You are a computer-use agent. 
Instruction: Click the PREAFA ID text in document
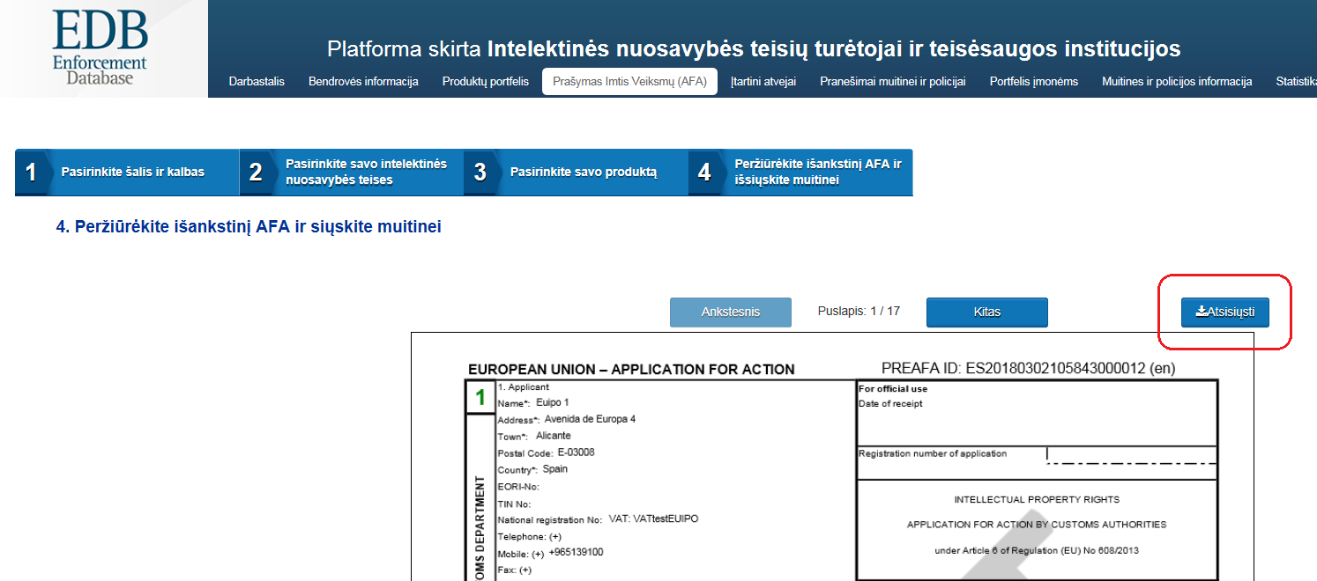1028,368
